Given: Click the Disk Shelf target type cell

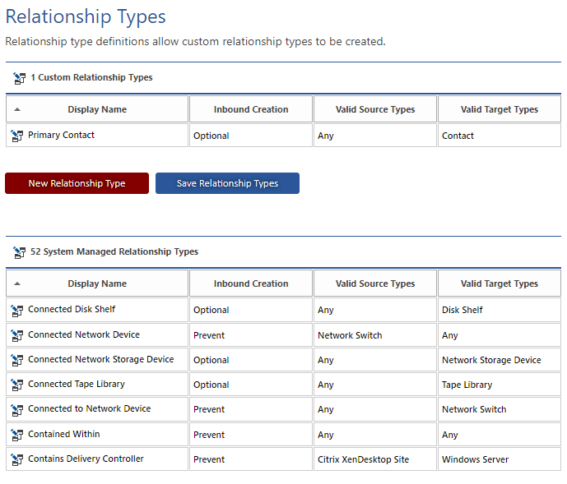Looking at the screenshot, I should (500, 310).
